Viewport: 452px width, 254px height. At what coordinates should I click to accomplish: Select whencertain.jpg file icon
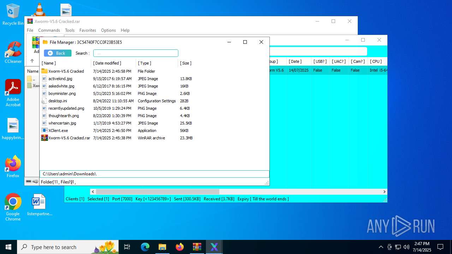(44, 123)
